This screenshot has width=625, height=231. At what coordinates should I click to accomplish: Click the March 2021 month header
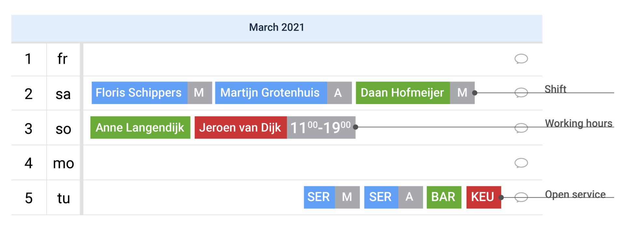click(x=277, y=28)
